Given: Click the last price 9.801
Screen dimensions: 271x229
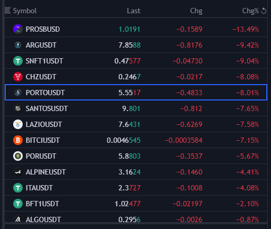Looking at the screenshot, I should [x=131, y=108].
